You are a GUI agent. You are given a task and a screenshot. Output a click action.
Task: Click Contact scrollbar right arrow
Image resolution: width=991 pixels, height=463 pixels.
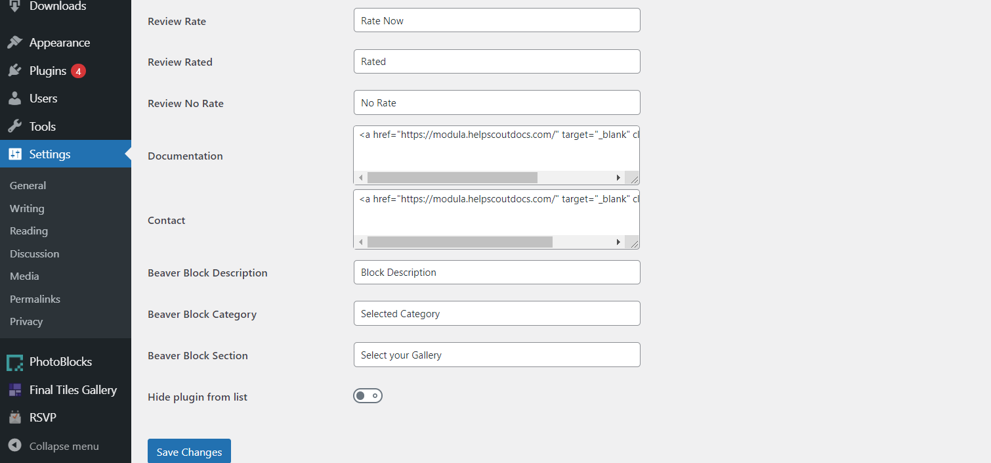coord(618,242)
